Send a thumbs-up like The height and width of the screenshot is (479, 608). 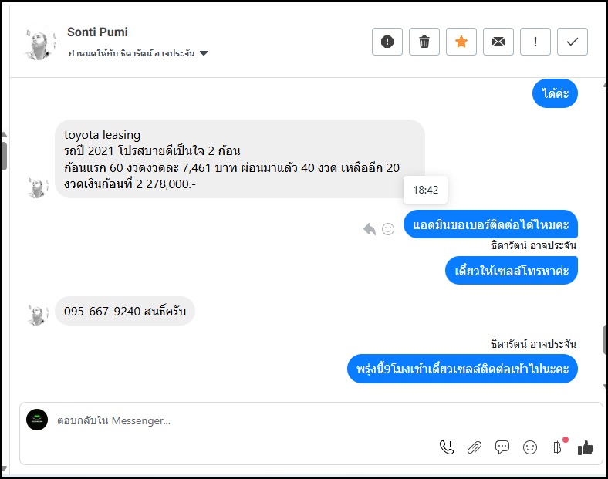(586, 447)
